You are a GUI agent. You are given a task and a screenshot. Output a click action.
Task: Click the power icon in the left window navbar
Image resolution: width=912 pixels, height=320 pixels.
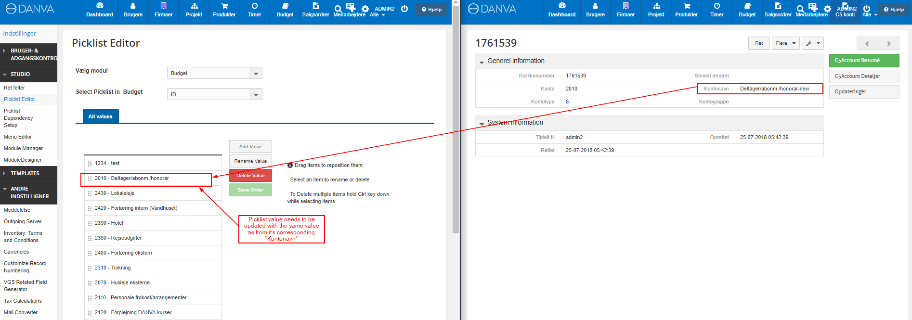click(404, 9)
